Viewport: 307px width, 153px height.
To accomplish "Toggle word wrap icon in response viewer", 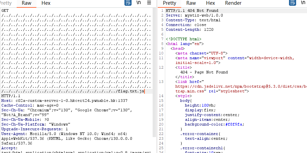I will 292,3.
